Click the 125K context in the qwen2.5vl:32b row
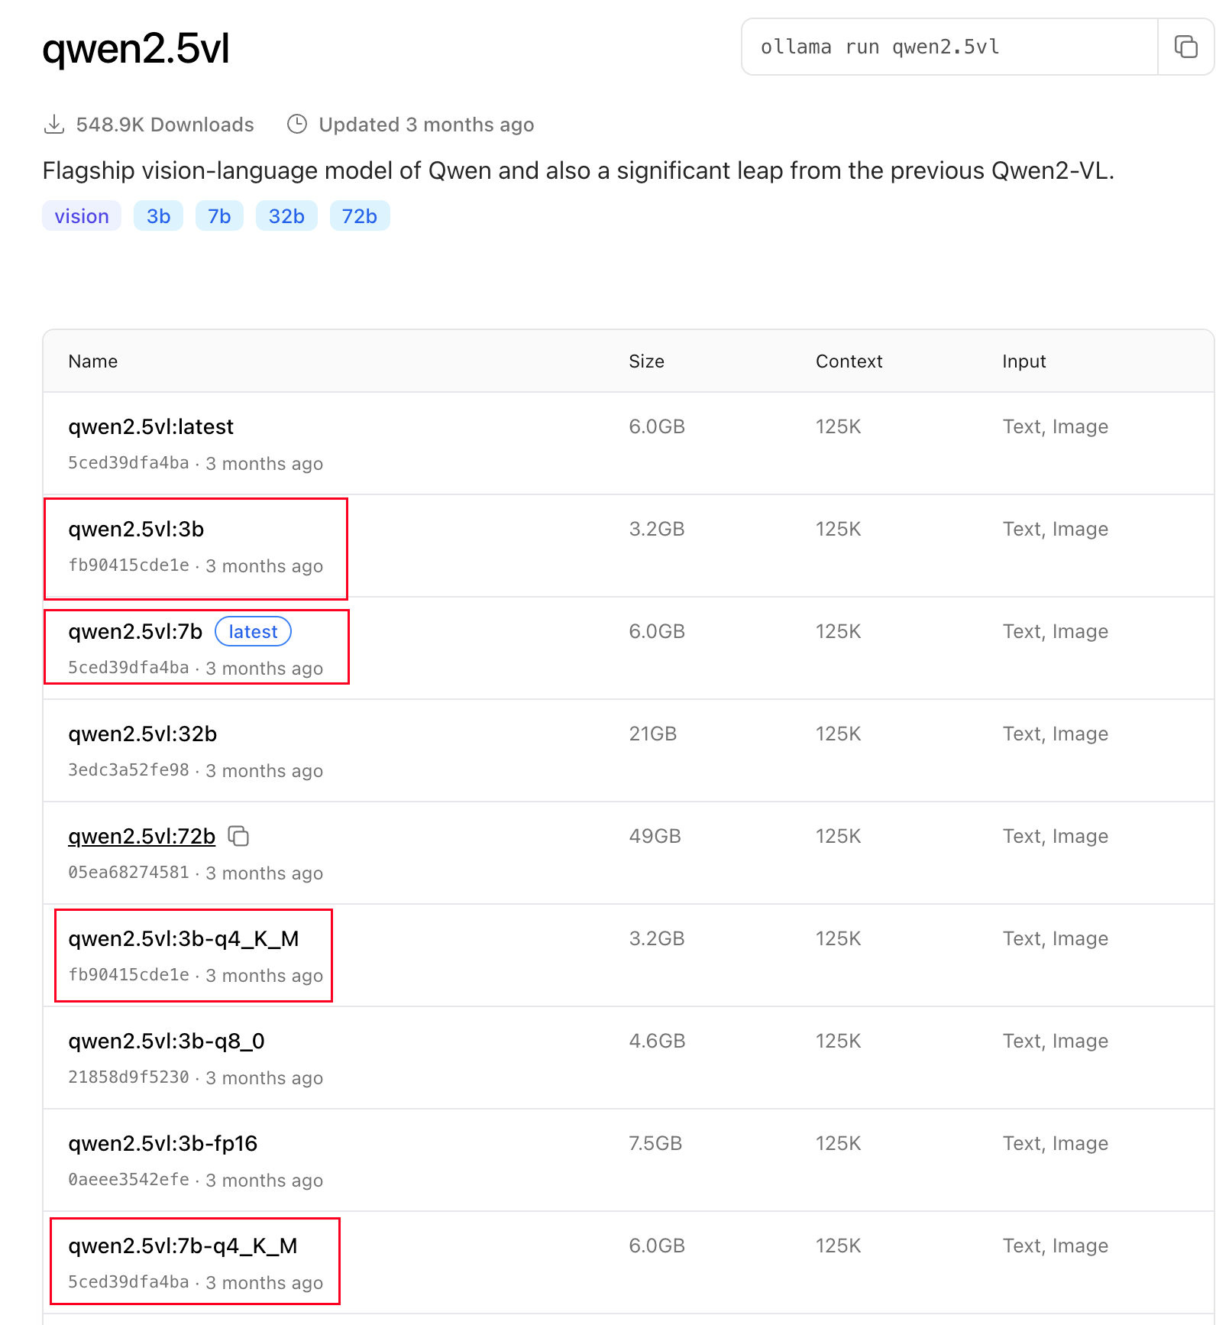 click(838, 734)
